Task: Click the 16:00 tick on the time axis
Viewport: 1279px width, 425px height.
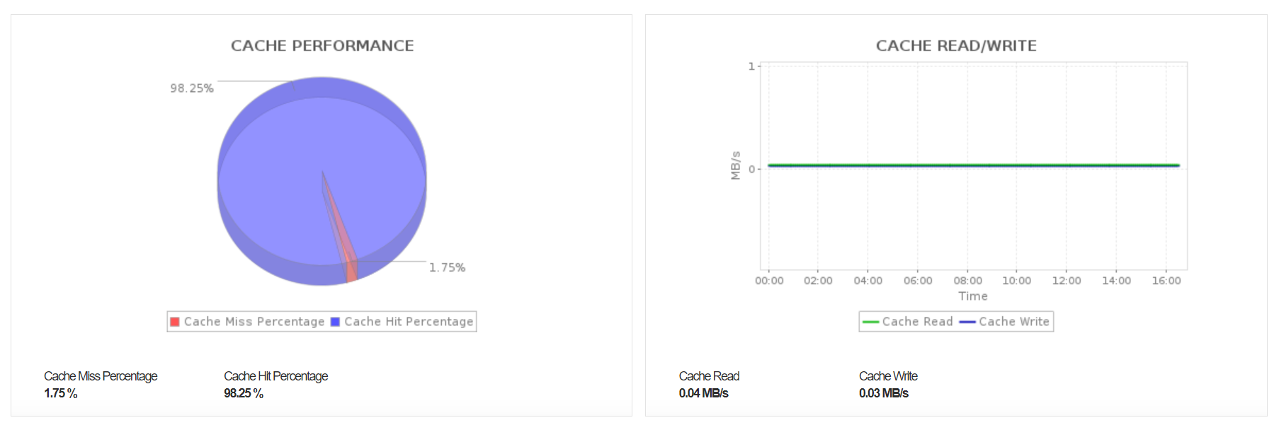Action: tap(1166, 281)
